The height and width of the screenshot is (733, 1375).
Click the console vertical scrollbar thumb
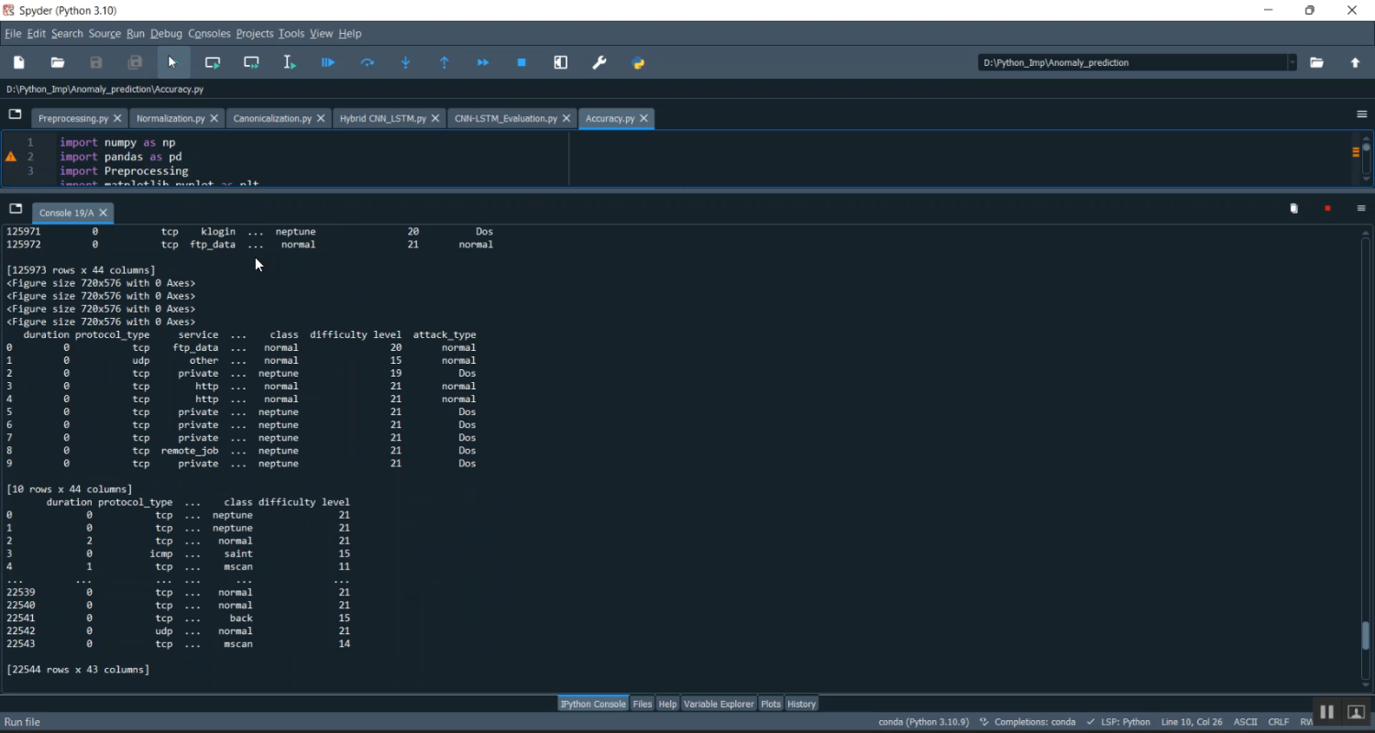(1366, 635)
